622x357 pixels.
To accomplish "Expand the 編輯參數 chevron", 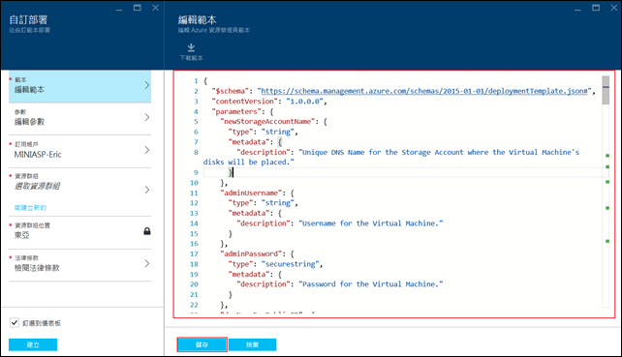I will click(147, 117).
